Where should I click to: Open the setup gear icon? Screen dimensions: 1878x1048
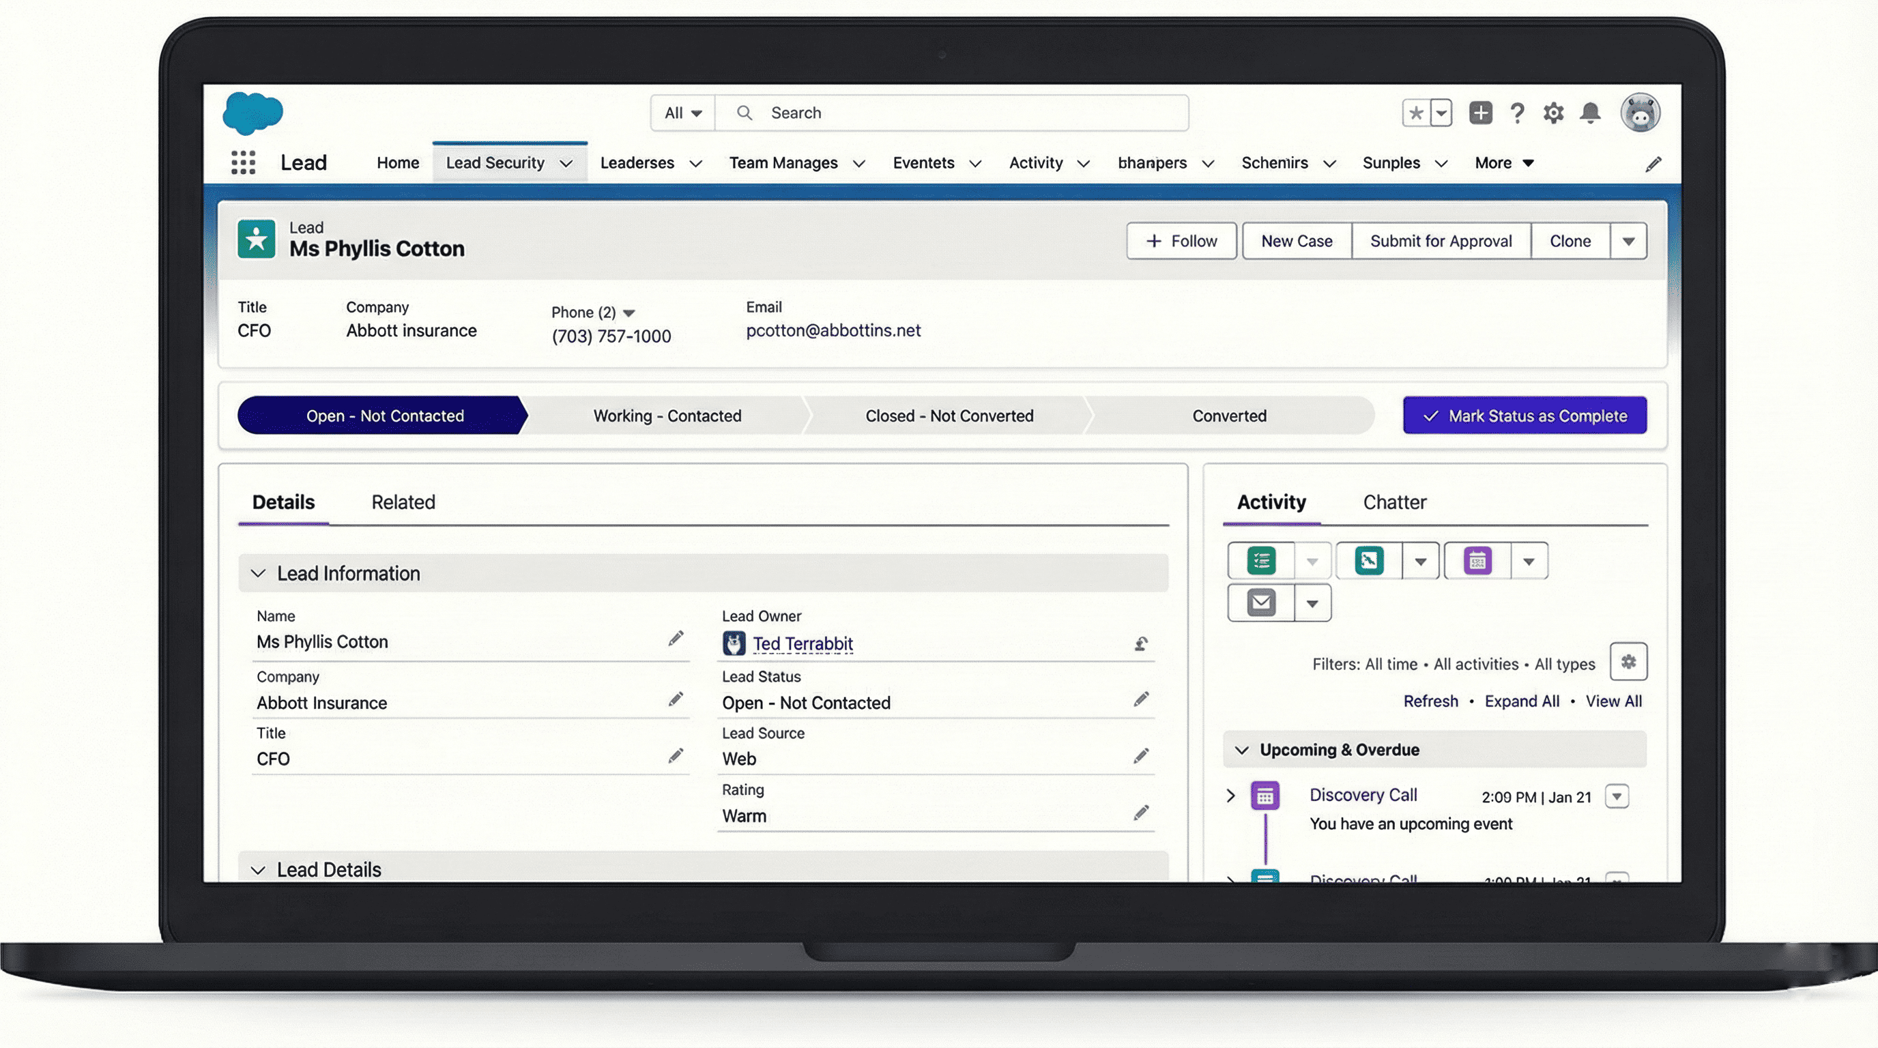tap(1554, 113)
